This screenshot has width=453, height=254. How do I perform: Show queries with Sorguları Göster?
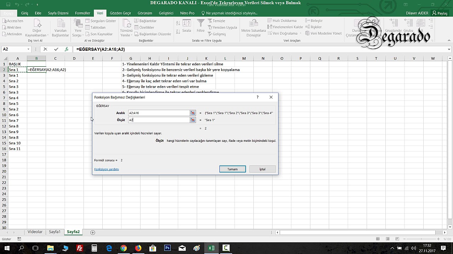coord(101,21)
